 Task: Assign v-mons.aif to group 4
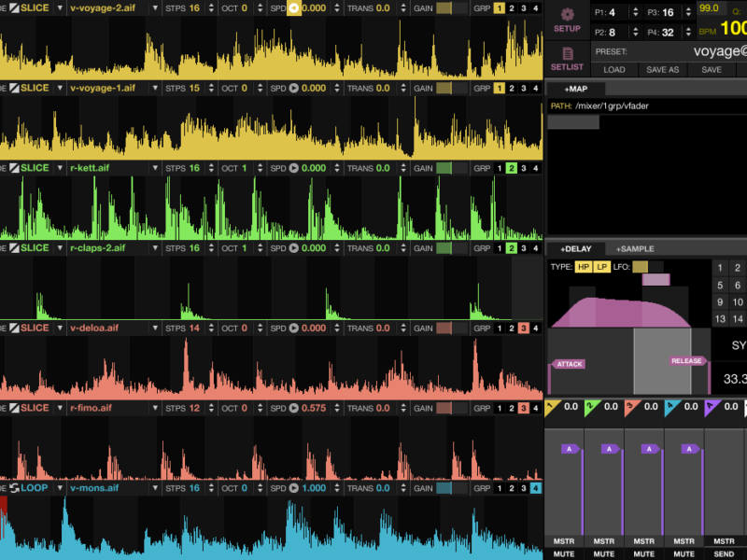pyautogui.click(x=535, y=488)
